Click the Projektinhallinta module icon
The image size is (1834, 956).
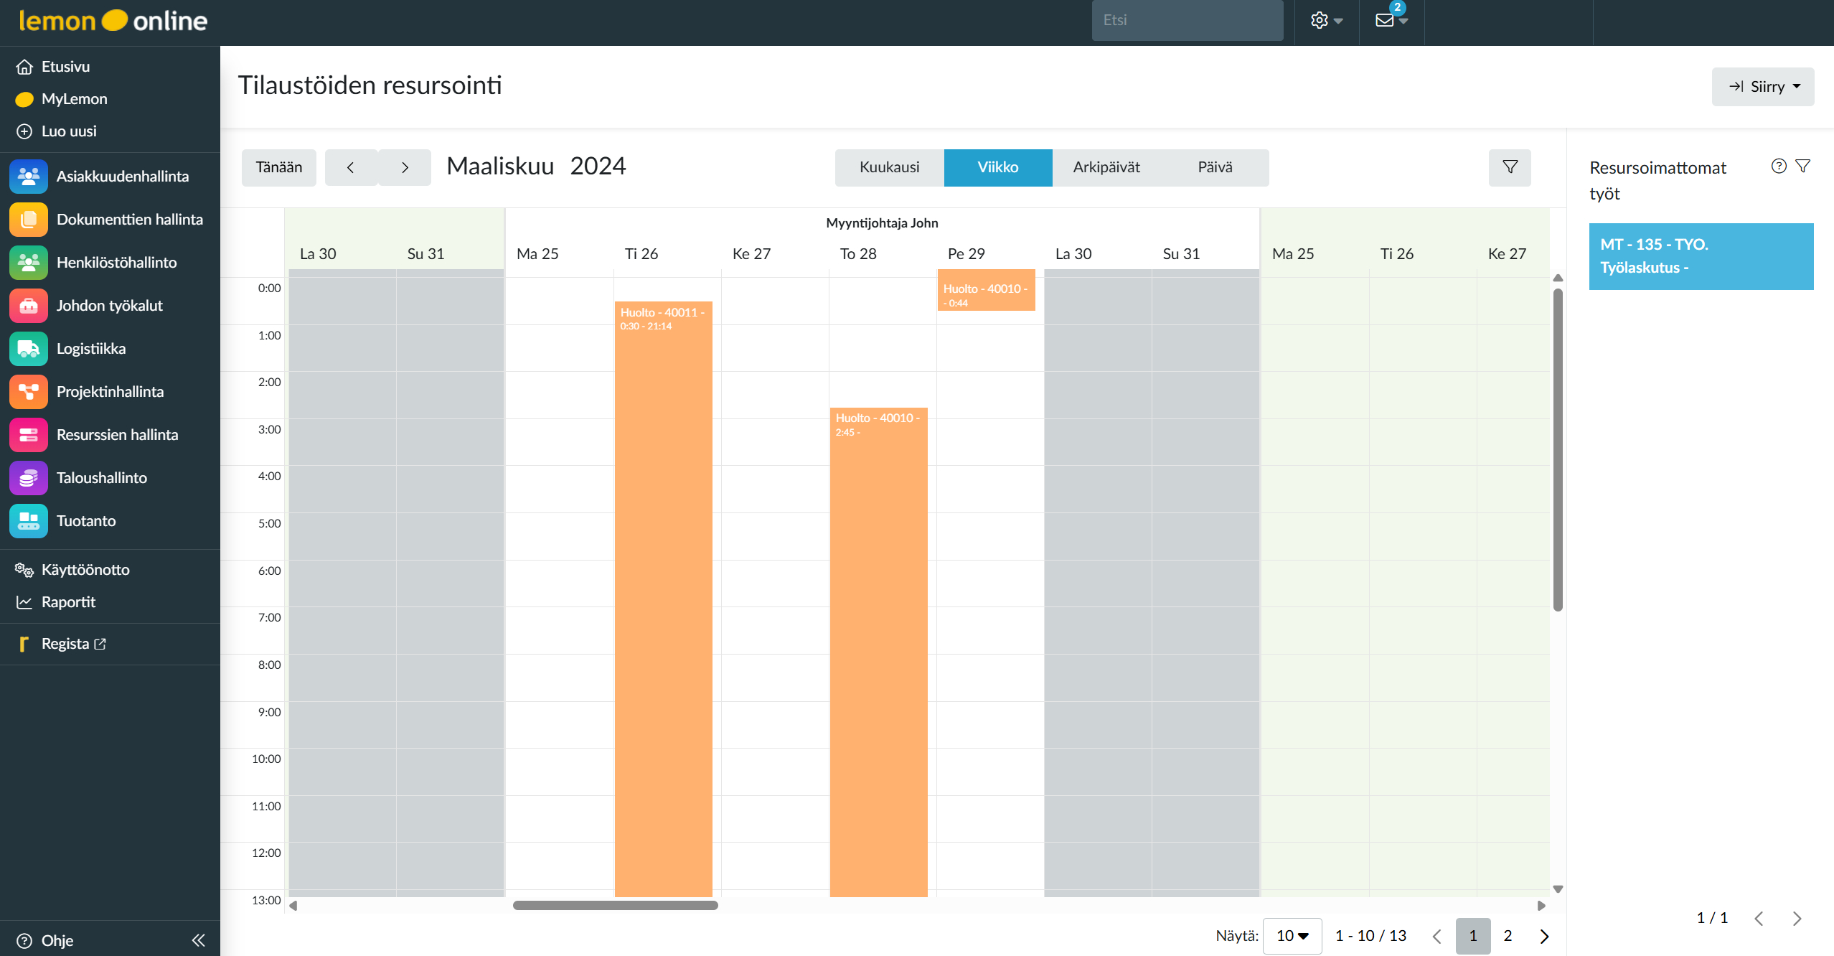click(x=29, y=392)
